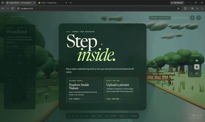
Task: Click the Choose Your Adventure label
Action: click(x=84, y=32)
